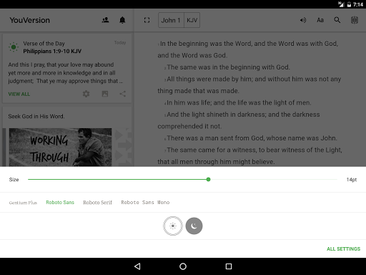This screenshot has width=366, height=275.
Task: Enable the dark night theme
Action: [x=194, y=226]
